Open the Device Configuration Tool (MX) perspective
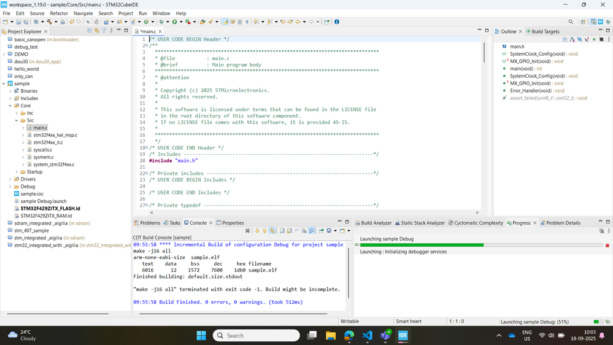Screen dimensions: 613x345 (600, 22)
